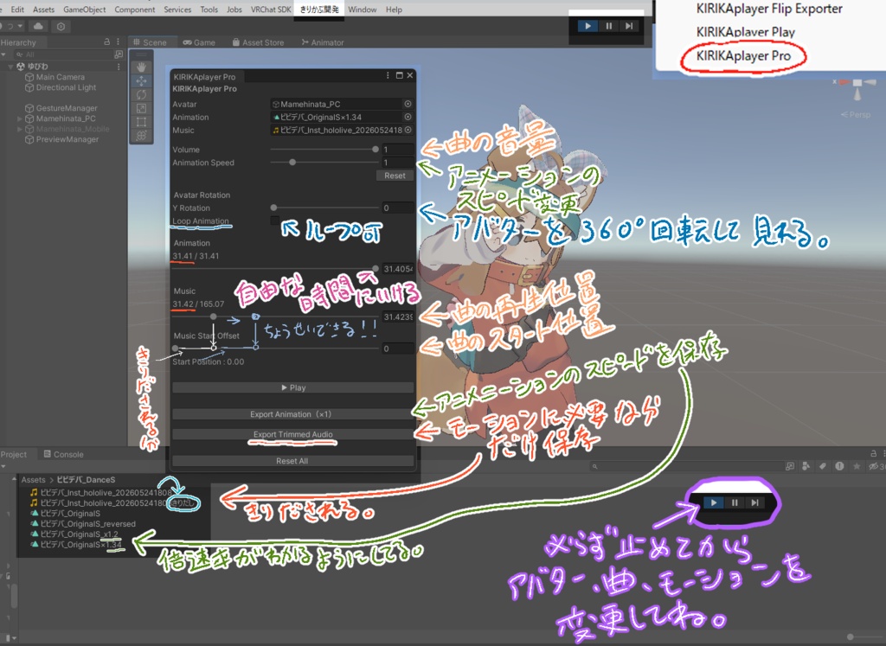Toggle hidden packages eye icon in Project
Viewport: 886px width, 646px height.
coord(874,466)
